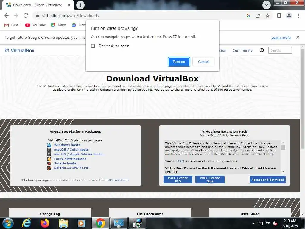Viewport: 305px width, 229px height.
Task: Launch Firefox from taskbar
Action: (x=45, y=223)
